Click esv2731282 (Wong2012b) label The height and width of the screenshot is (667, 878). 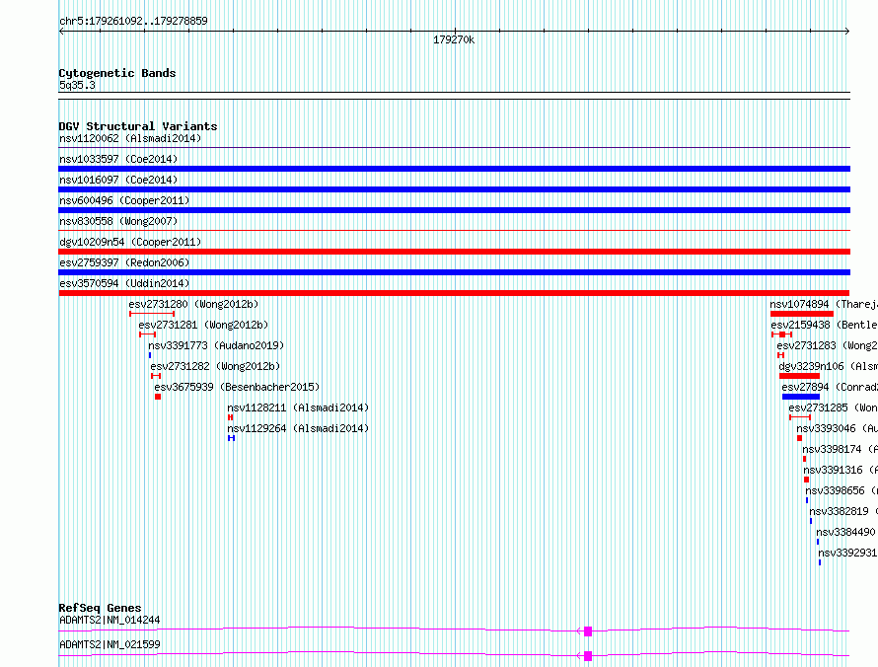[x=215, y=366]
